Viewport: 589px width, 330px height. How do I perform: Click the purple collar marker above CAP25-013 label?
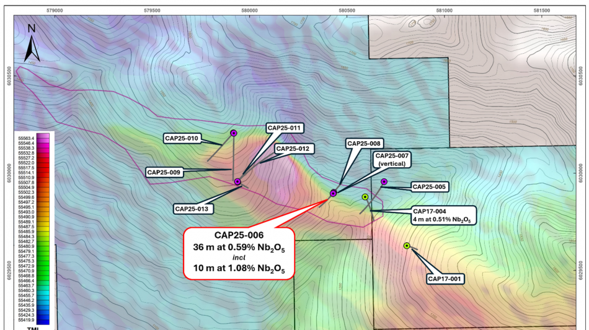point(237,181)
